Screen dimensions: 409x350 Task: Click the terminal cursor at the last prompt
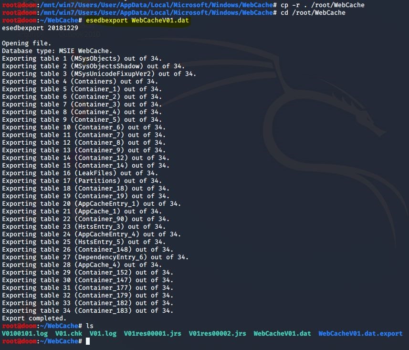click(87, 341)
